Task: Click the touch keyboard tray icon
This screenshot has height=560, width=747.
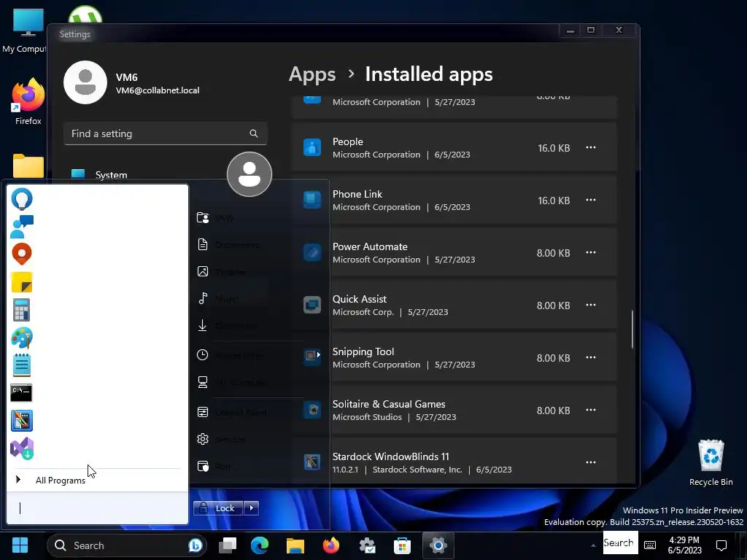Action: tap(650, 545)
